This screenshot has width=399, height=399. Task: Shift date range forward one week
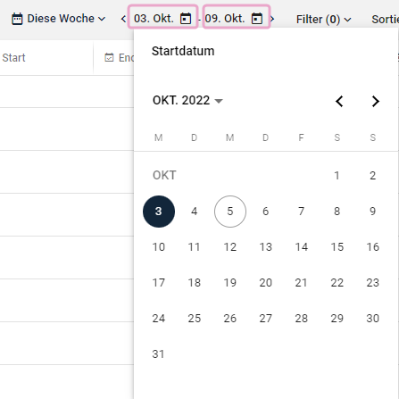(x=272, y=19)
